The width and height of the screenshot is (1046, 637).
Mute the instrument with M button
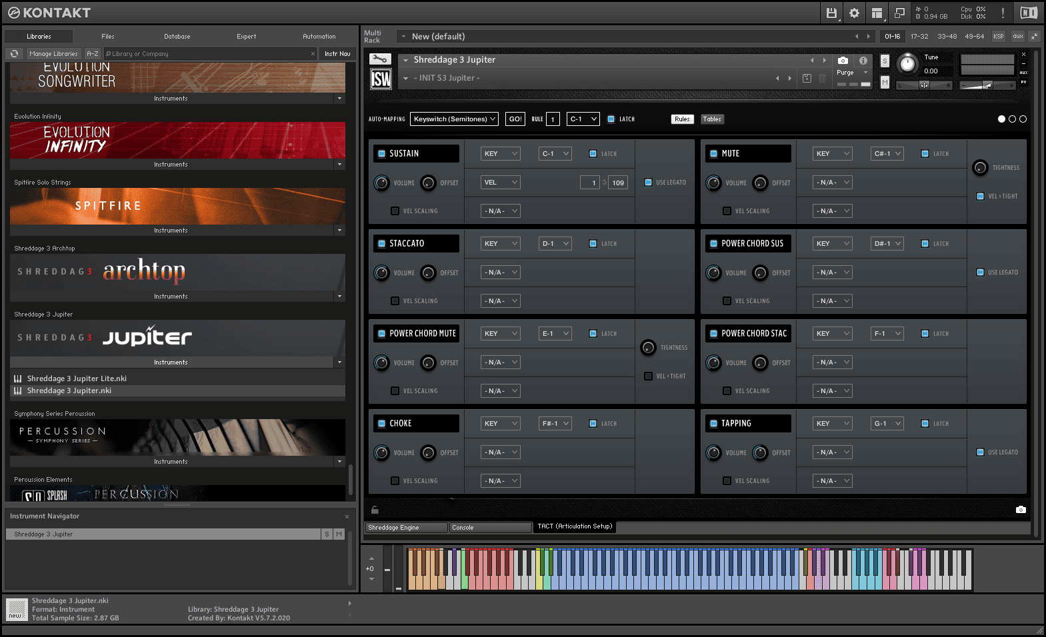[885, 82]
